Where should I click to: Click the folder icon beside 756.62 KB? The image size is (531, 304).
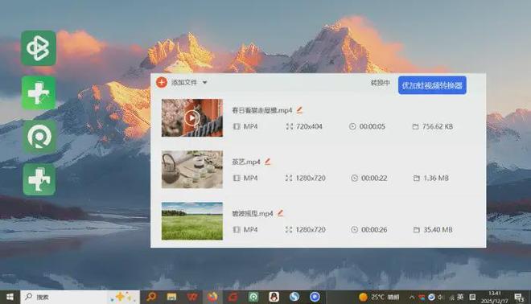click(415, 126)
